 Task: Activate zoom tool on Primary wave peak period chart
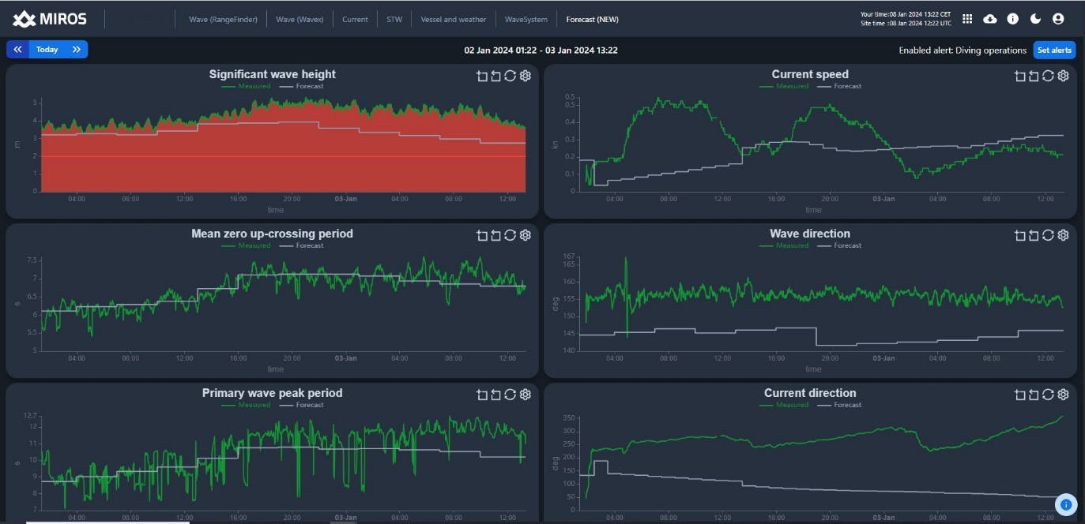[x=480, y=395]
